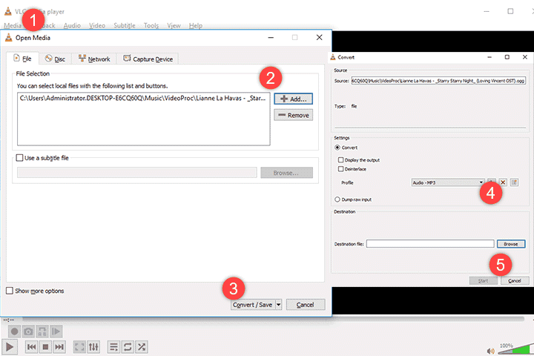Screen dimensions: 534x356
Task: Toggle fullscreen video mode
Action: tap(79, 347)
